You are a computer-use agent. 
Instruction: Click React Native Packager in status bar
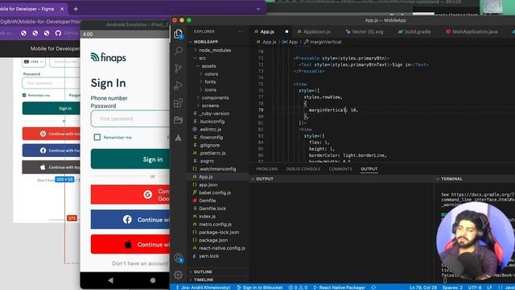point(339,287)
